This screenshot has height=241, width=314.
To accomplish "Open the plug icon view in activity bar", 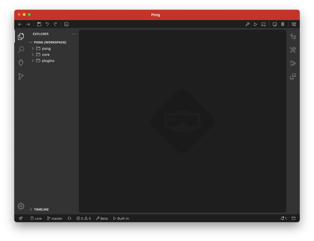I will tap(21, 63).
